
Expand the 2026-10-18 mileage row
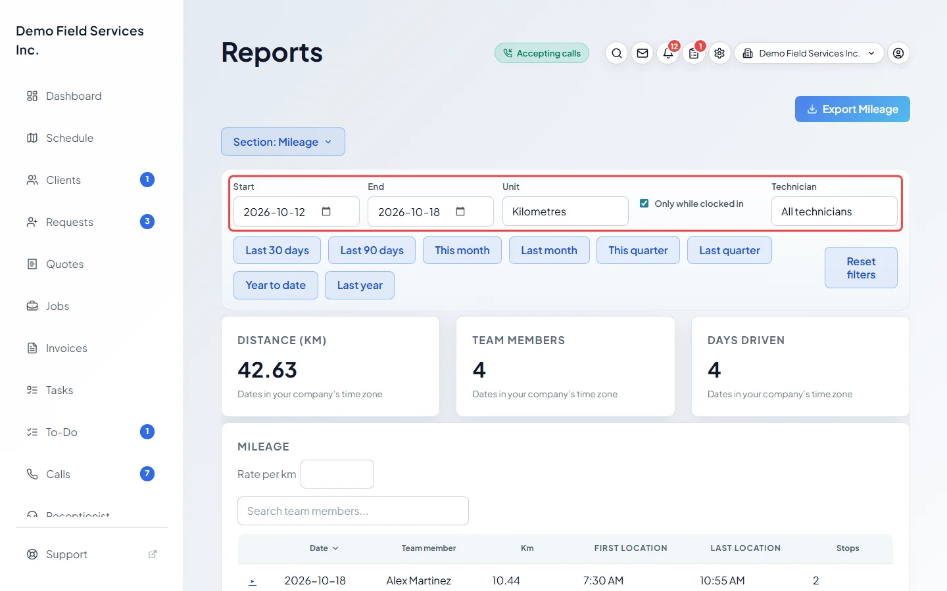pos(253,581)
